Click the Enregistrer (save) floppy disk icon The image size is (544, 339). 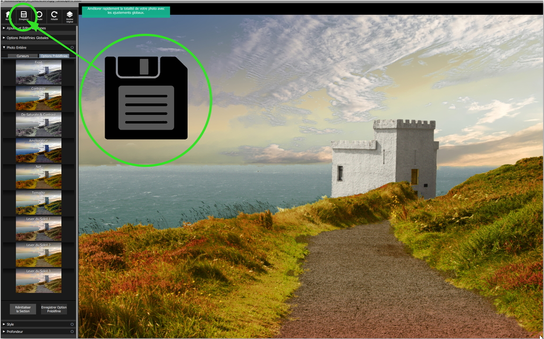tap(24, 15)
